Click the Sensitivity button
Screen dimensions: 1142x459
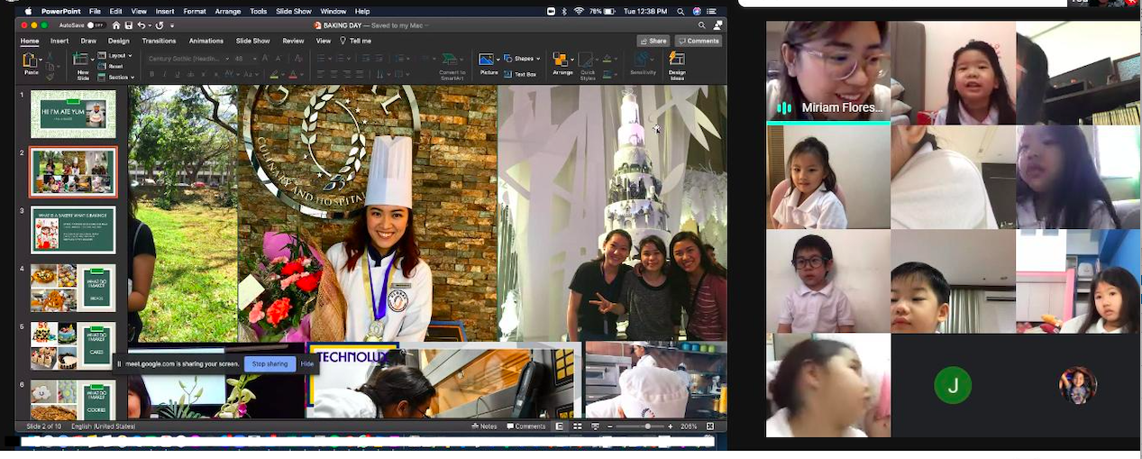pyautogui.click(x=643, y=63)
